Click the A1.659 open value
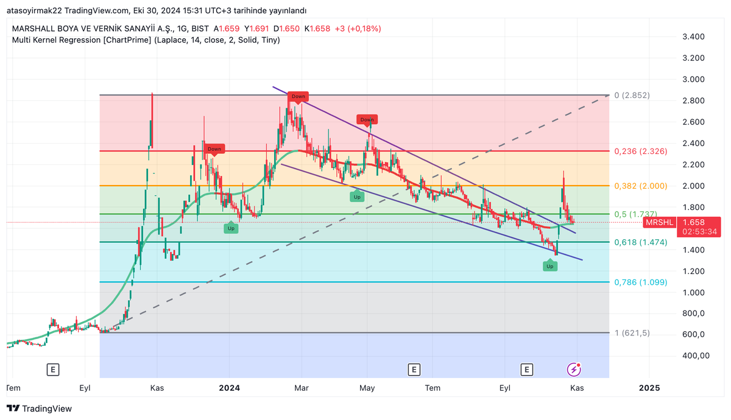The width and height of the screenshot is (731, 420). click(x=226, y=28)
